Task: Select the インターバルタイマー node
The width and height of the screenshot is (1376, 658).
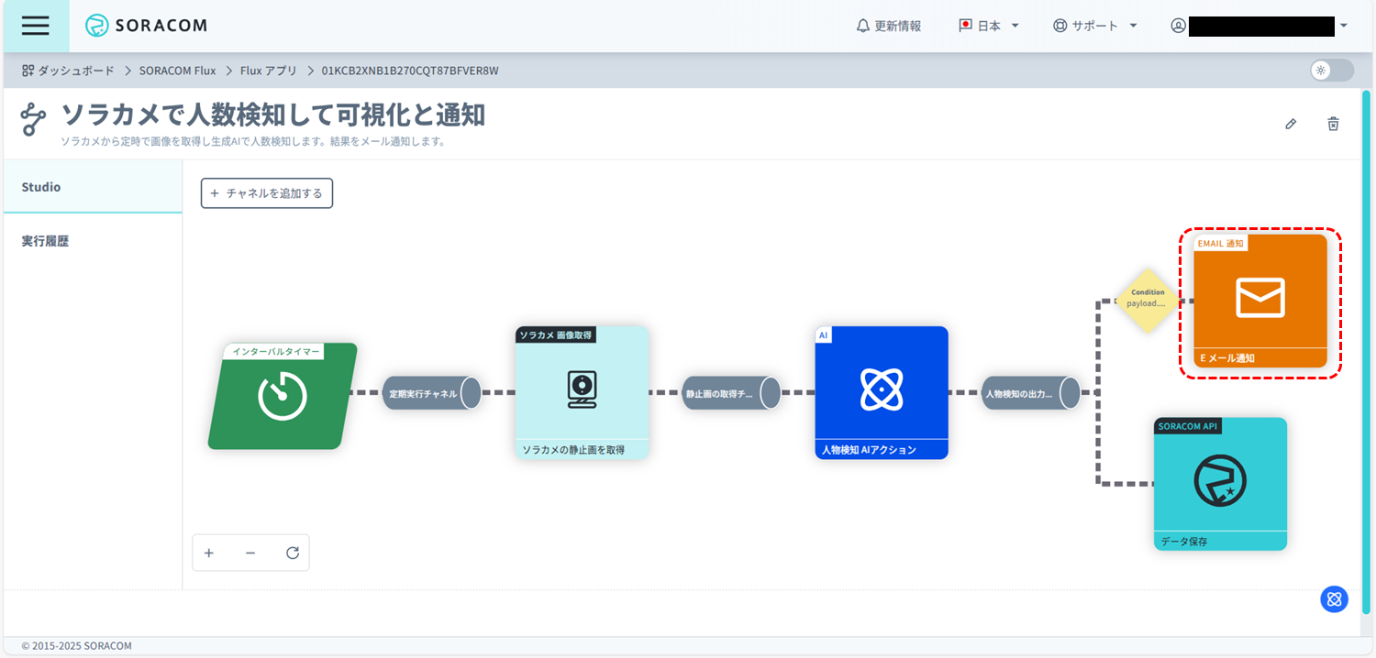Action: tap(283, 396)
